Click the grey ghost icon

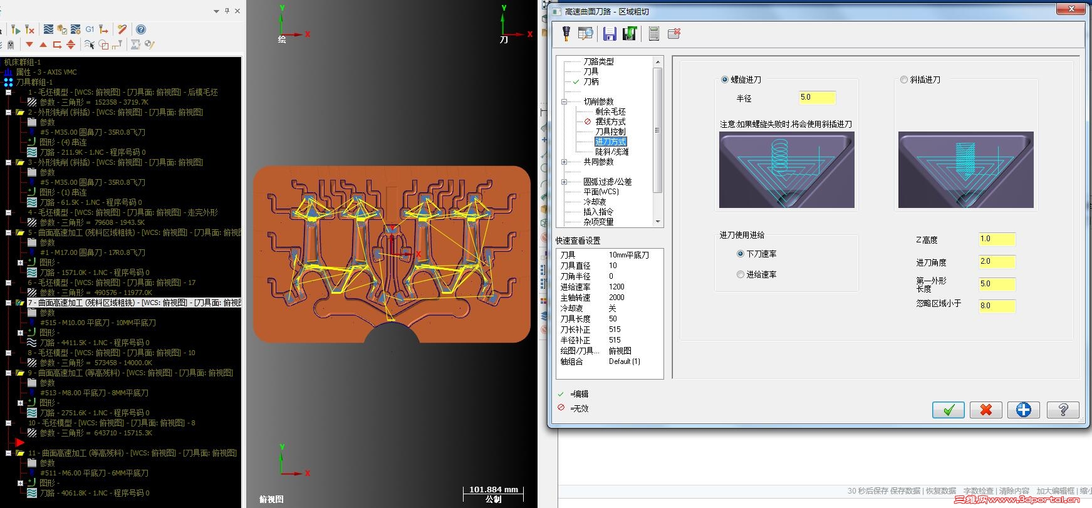click(11, 44)
